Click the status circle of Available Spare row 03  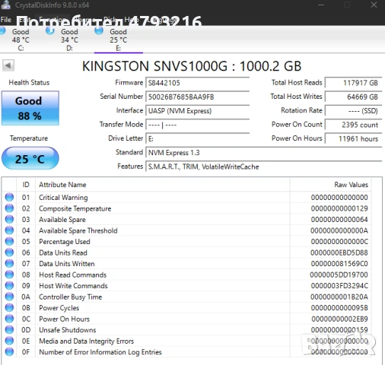[x=9, y=219]
